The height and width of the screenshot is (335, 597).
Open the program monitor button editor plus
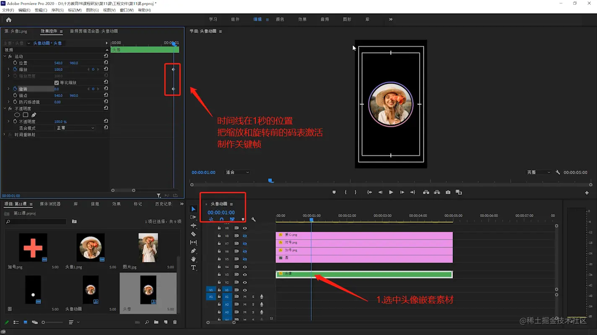[x=587, y=193]
